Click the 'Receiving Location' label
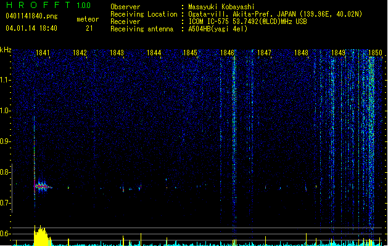Viewport: 388px width, 246px height. (x=144, y=14)
